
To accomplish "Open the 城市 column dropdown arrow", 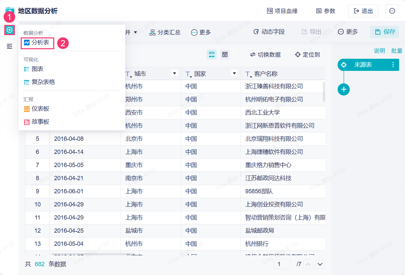I will point(175,74).
